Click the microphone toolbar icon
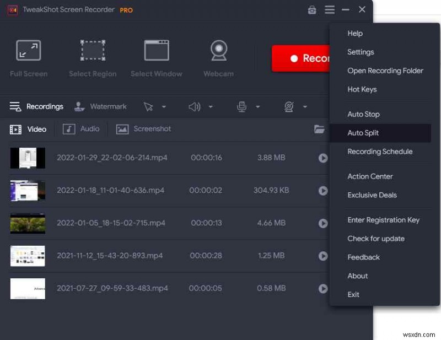Image resolution: width=441 pixels, height=340 pixels. pos(241,107)
